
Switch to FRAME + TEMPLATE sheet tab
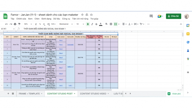(x=29, y=94)
